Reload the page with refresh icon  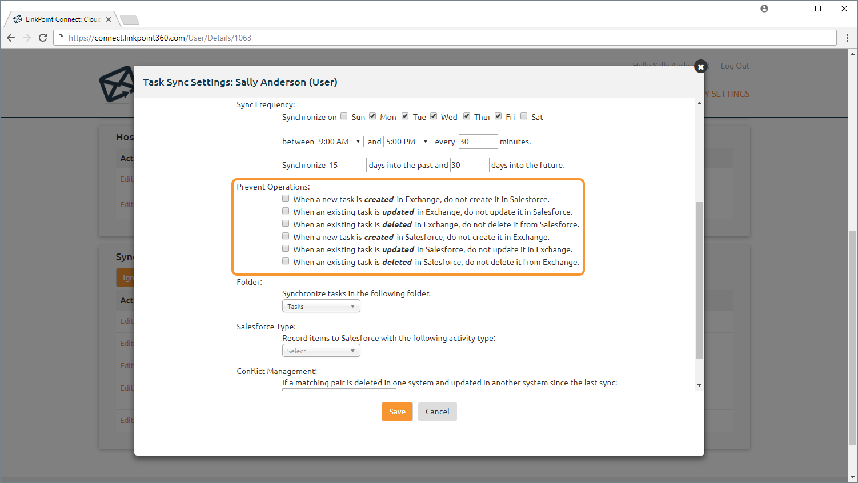[x=43, y=38]
